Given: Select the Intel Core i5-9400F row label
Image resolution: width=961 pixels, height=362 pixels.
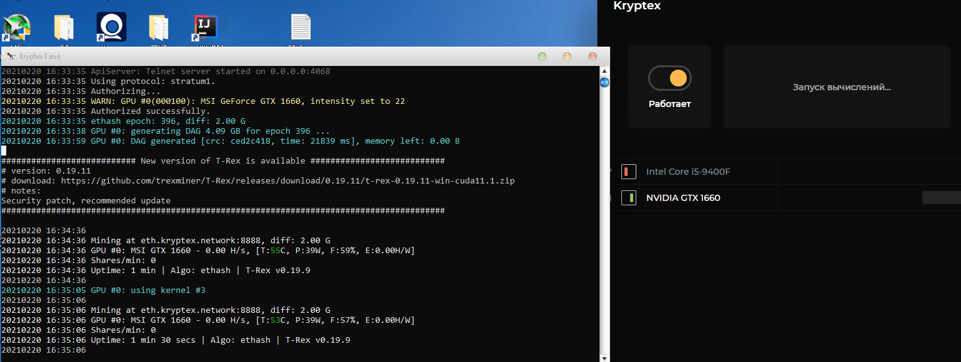Looking at the screenshot, I should pos(688,172).
